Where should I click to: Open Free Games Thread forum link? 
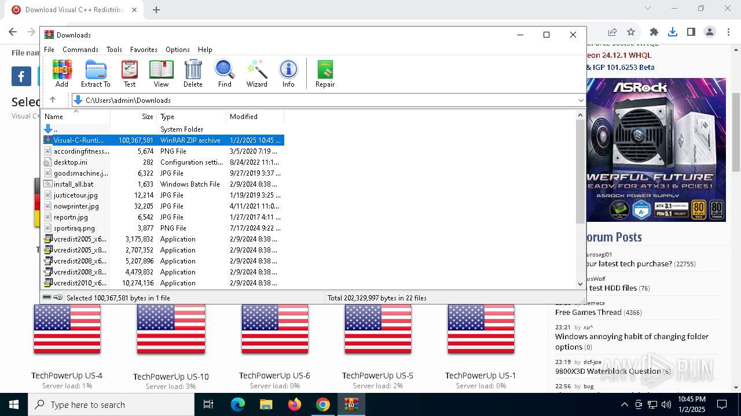click(x=588, y=312)
